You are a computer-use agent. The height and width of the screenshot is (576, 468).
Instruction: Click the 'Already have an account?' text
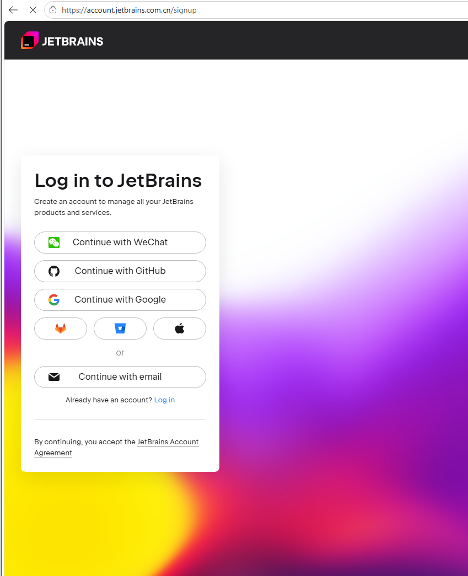click(109, 400)
